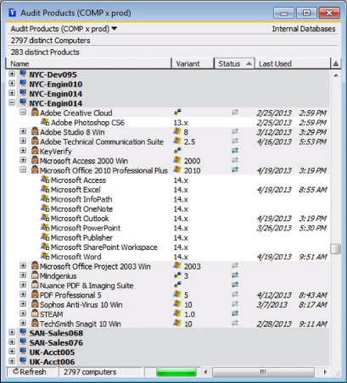The width and height of the screenshot is (347, 383).
Task: Sort by the Variant column header
Action: [x=193, y=64]
